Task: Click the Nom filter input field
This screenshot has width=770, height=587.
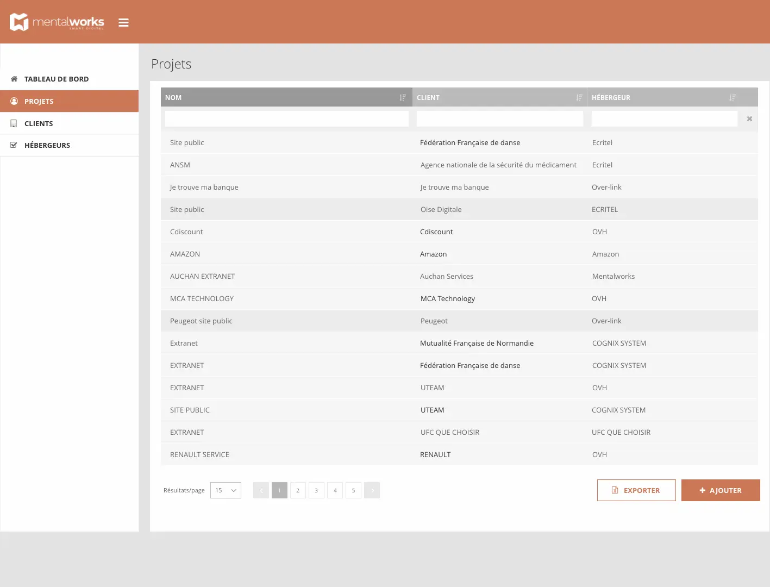Action: [x=287, y=118]
